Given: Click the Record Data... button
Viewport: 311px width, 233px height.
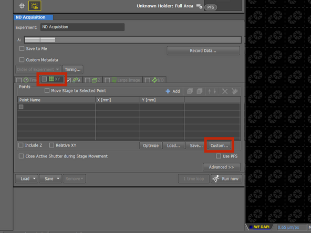Looking at the screenshot, I should click(x=203, y=51).
